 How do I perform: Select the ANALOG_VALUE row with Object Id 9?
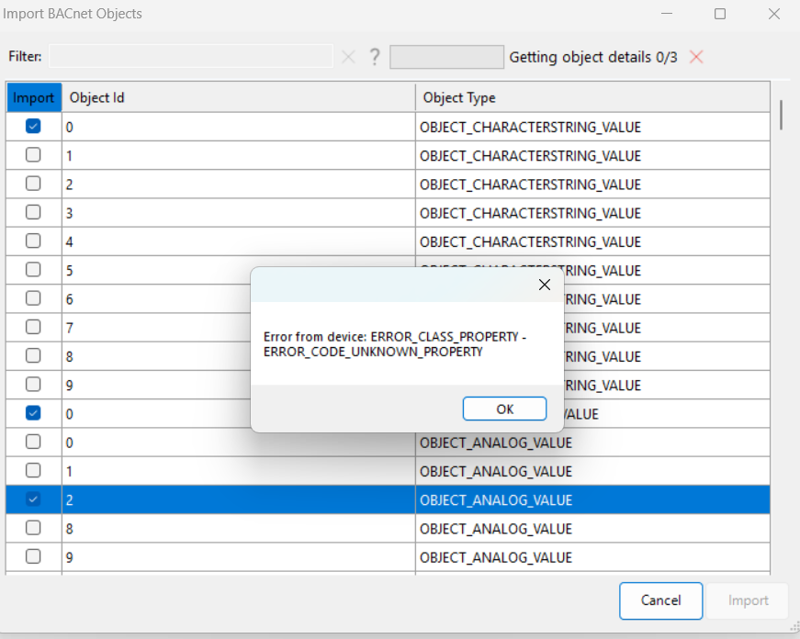pyautogui.click(x=239, y=557)
